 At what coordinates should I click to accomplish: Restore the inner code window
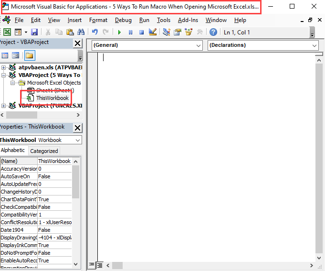[x=310, y=20]
